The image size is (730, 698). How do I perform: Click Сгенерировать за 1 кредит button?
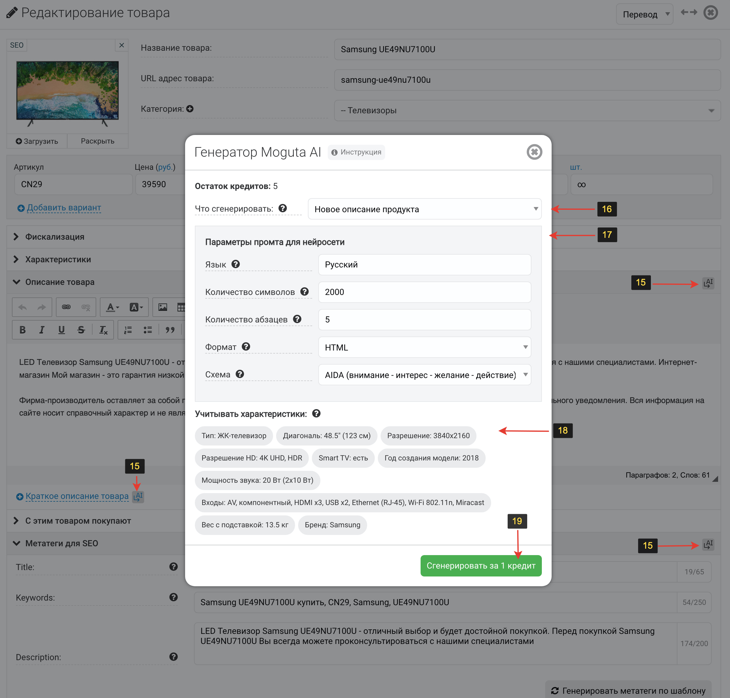[480, 565]
